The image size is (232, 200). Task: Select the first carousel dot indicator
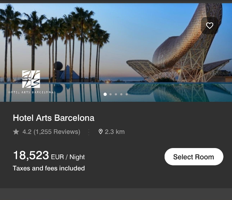[x=105, y=94]
